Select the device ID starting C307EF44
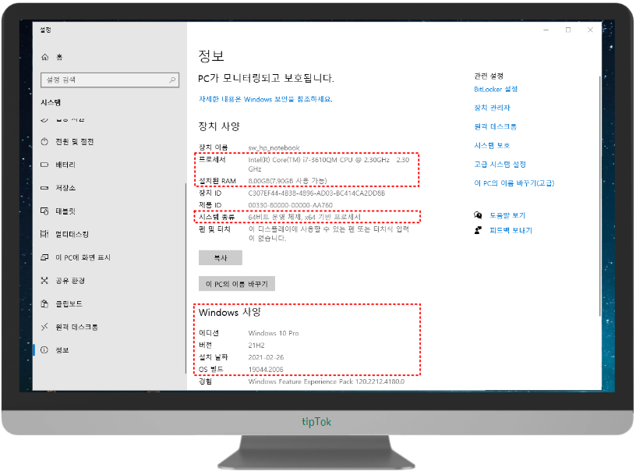The width and height of the screenshot is (636, 475). (316, 193)
